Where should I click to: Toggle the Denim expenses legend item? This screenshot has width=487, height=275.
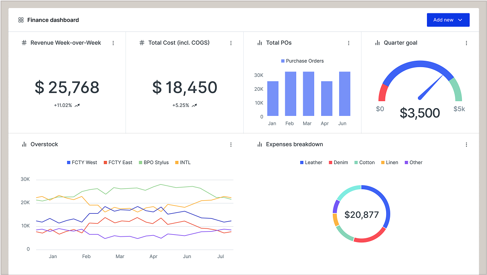click(338, 163)
